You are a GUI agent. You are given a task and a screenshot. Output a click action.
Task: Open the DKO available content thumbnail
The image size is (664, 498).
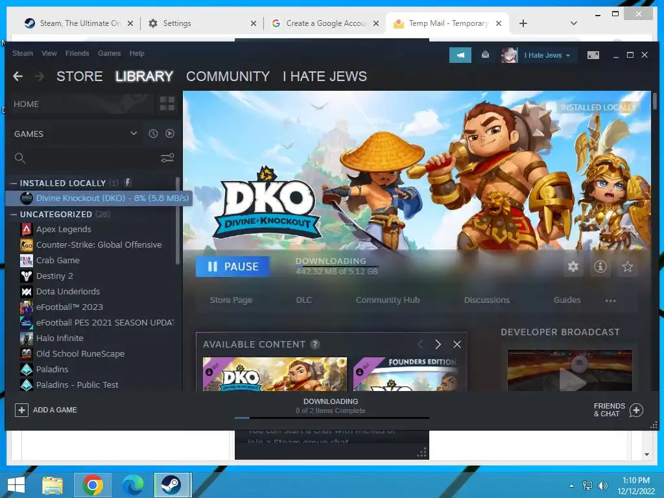(x=275, y=374)
